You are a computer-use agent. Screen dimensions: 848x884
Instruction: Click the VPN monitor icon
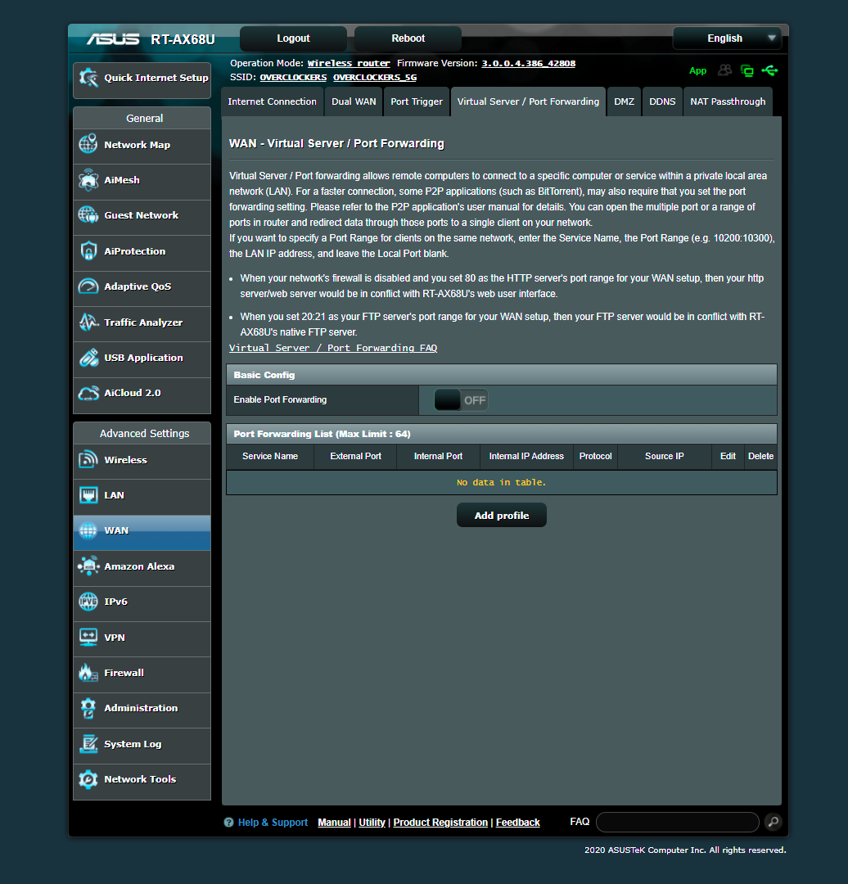click(x=88, y=637)
